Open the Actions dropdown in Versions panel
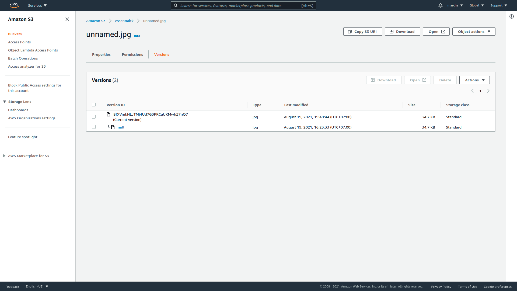The height and width of the screenshot is (291, 517). tap(474, 80)
